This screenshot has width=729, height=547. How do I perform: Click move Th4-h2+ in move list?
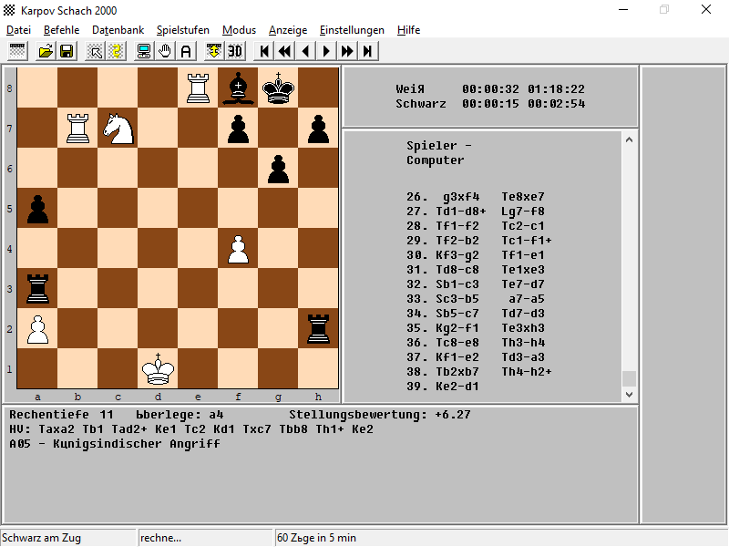tap(527, 372)
